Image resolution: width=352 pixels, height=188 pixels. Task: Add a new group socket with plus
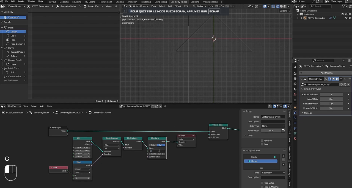tap(283, 156)
